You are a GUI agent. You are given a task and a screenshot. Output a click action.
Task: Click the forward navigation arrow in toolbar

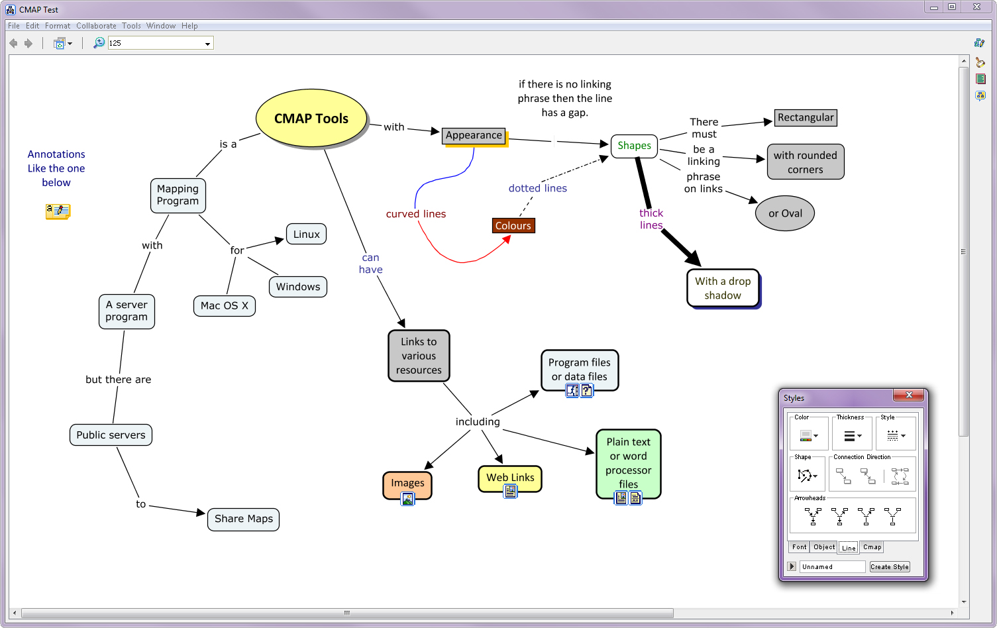coord(28,43)
